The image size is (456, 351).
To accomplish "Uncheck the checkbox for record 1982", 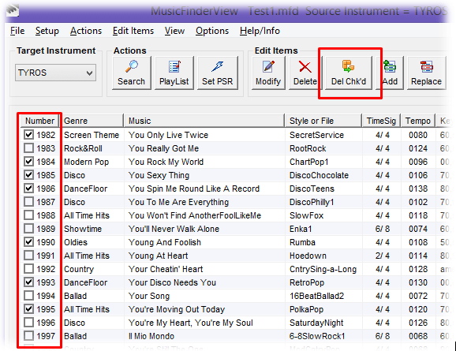I will (x=28, y=135).
